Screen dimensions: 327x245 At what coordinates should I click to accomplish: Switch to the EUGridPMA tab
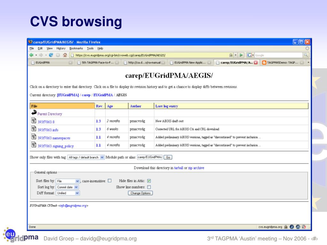tap(51, 63)
